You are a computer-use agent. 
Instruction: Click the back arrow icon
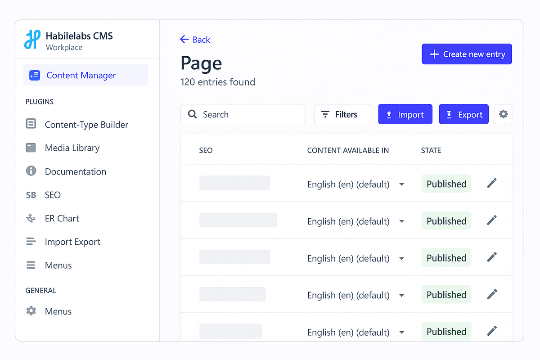[x=184, y=40]
